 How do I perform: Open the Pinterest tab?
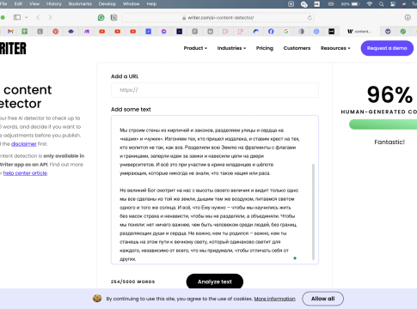[56, 32]
